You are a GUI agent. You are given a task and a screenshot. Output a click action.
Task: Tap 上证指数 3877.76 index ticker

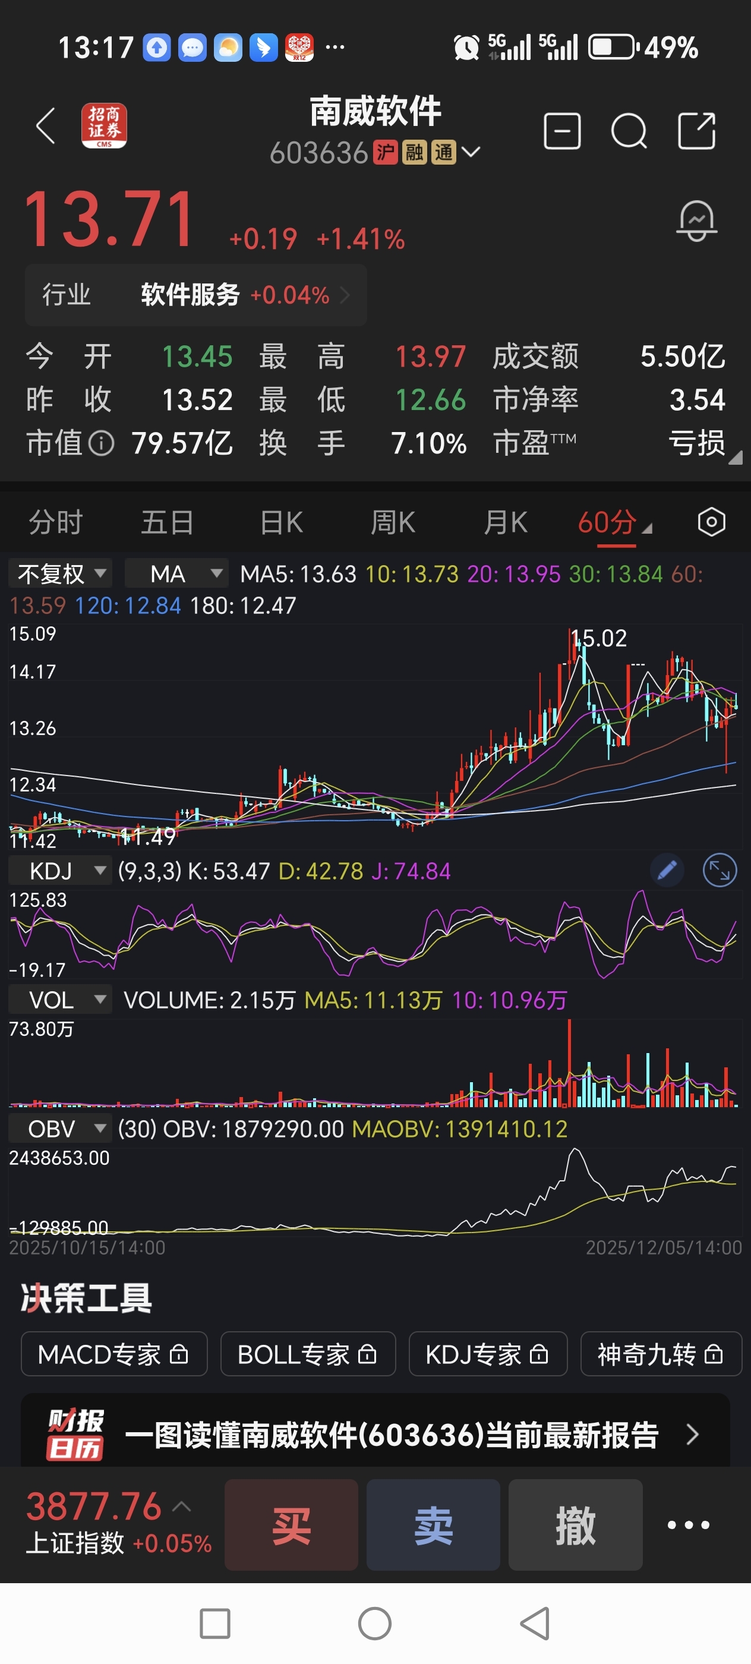coord(119,1523)
